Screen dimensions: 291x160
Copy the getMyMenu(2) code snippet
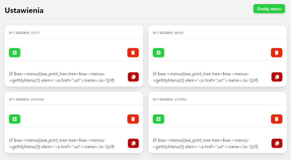pos(277,77)
